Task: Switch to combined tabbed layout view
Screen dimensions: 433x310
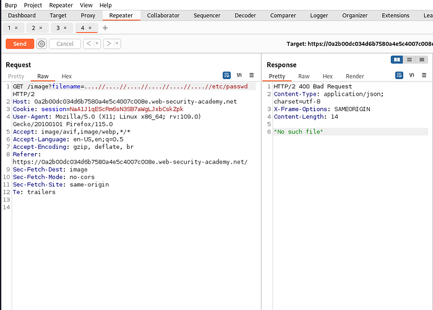Action: [x=422, y=59]
